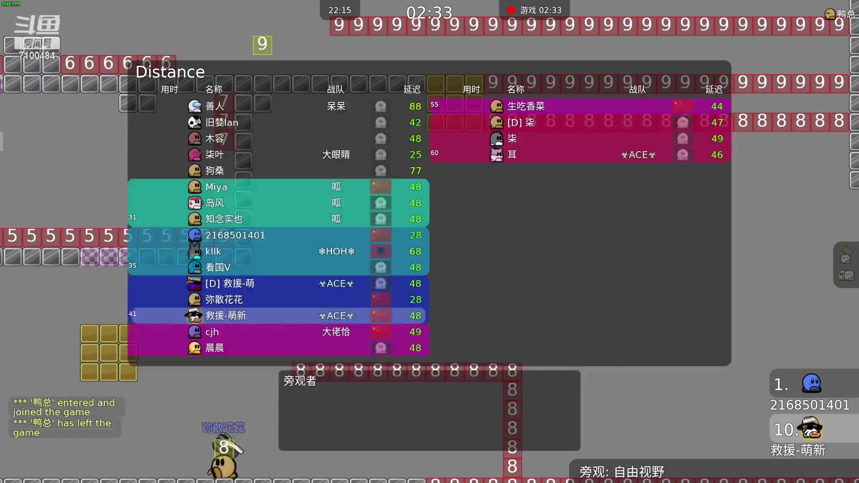This screenshot has width=859, height=483.
Task: Click the 大眼睛 clan tag
Action: coord(336,154)
